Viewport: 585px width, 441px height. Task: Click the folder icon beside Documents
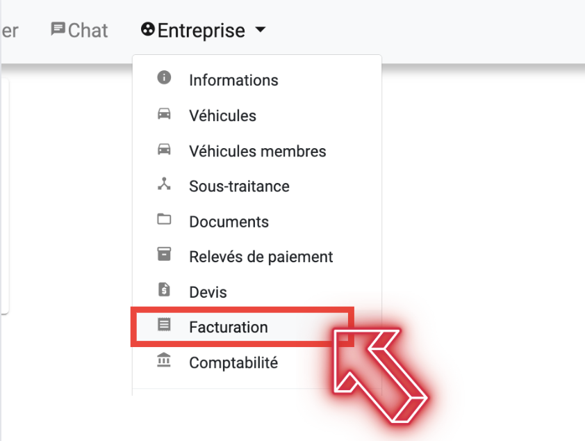[x=164, y=219]
